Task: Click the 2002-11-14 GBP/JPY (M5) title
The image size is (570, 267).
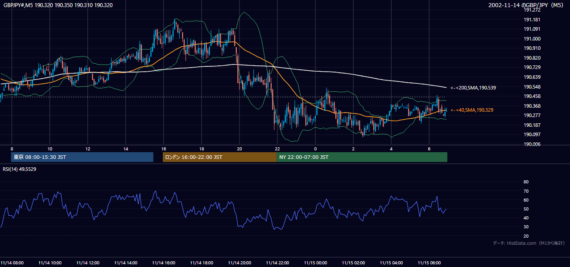Action: point(527,5)
